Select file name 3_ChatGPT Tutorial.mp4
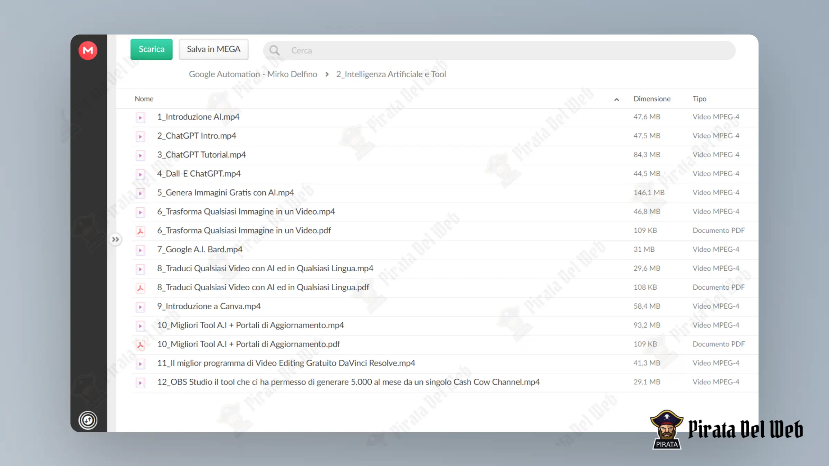This screenshot has height=466, width=829. 201,155
